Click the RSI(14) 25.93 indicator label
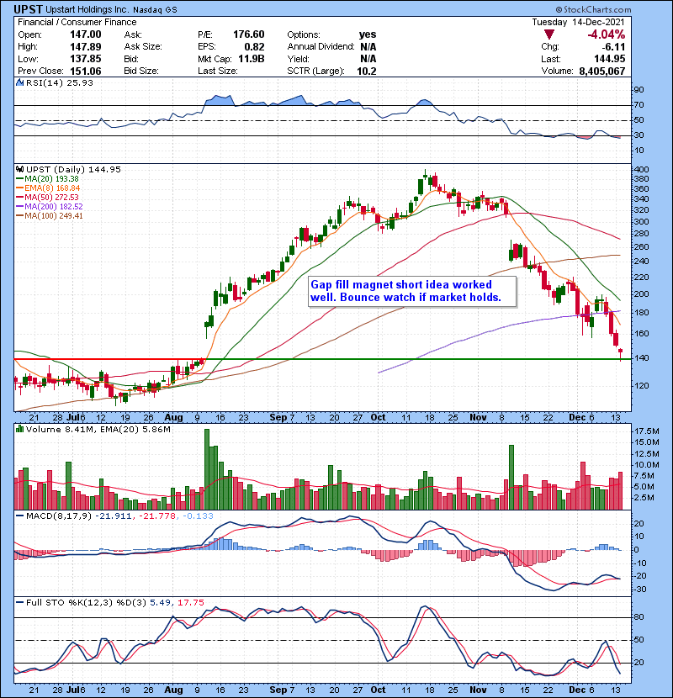The image size is (673, 698). tap(59, 82)
